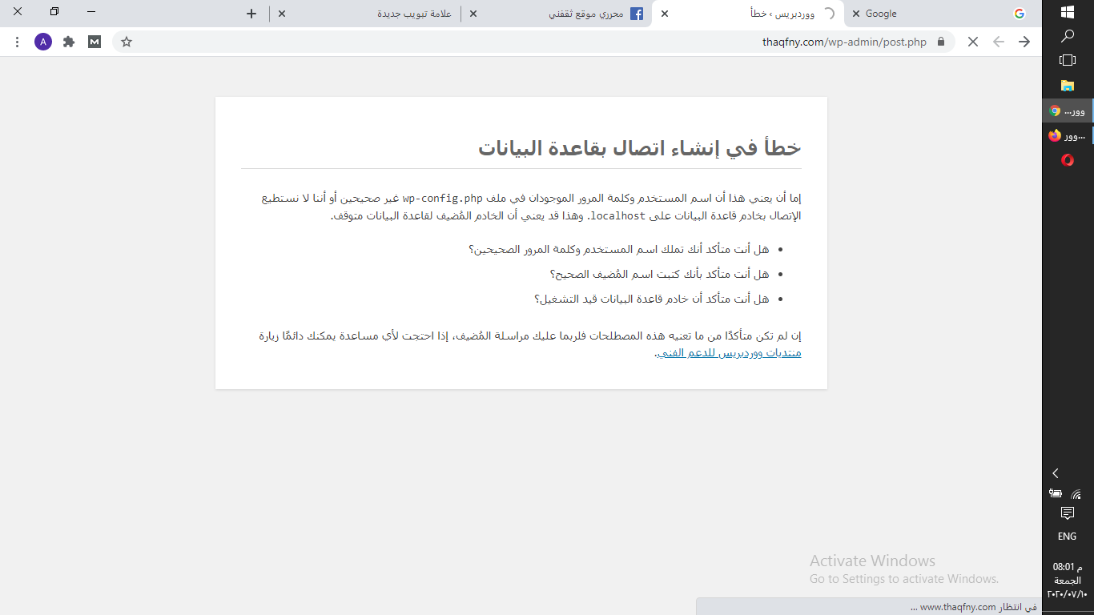The image size is (1094, 615).
Task: Launch Opera from the taskbar
Action: (x=1068, y=160)
